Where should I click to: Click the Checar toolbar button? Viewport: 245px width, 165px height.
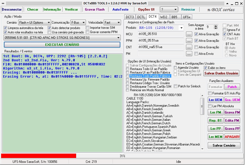tap(33, 9)
